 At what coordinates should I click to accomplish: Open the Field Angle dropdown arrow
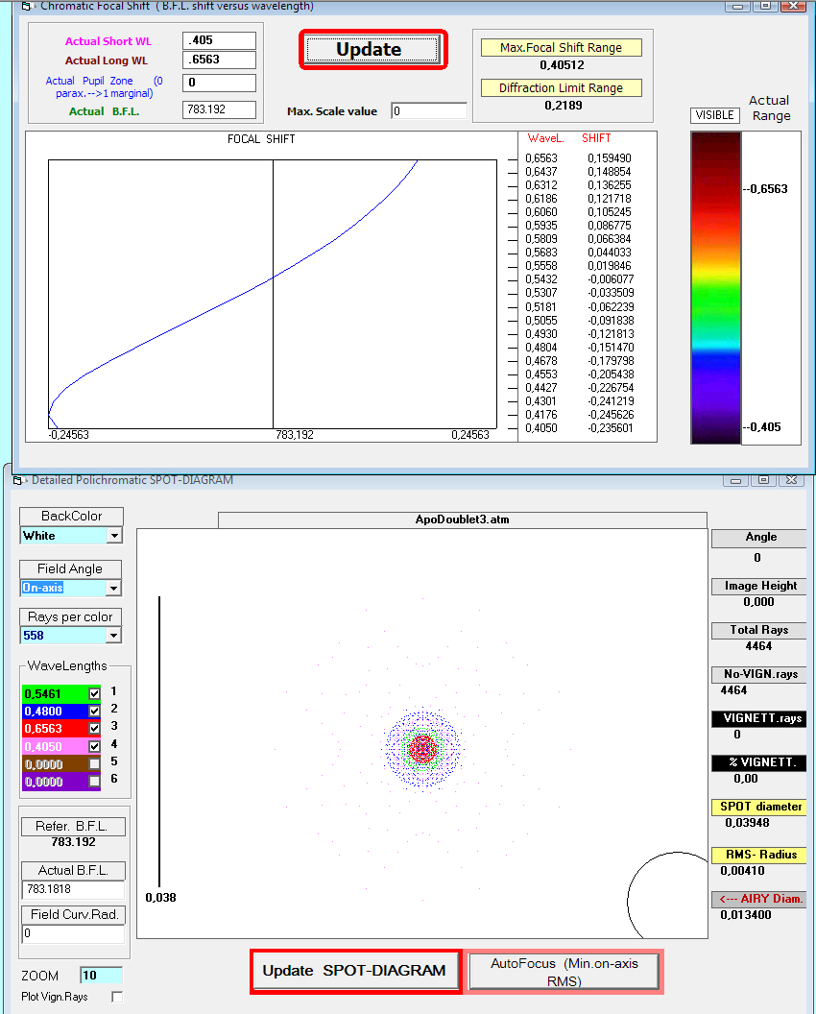114,588
